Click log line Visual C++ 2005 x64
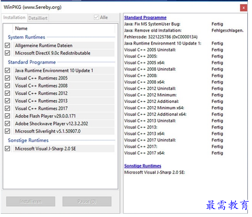 tap(144, 63)
